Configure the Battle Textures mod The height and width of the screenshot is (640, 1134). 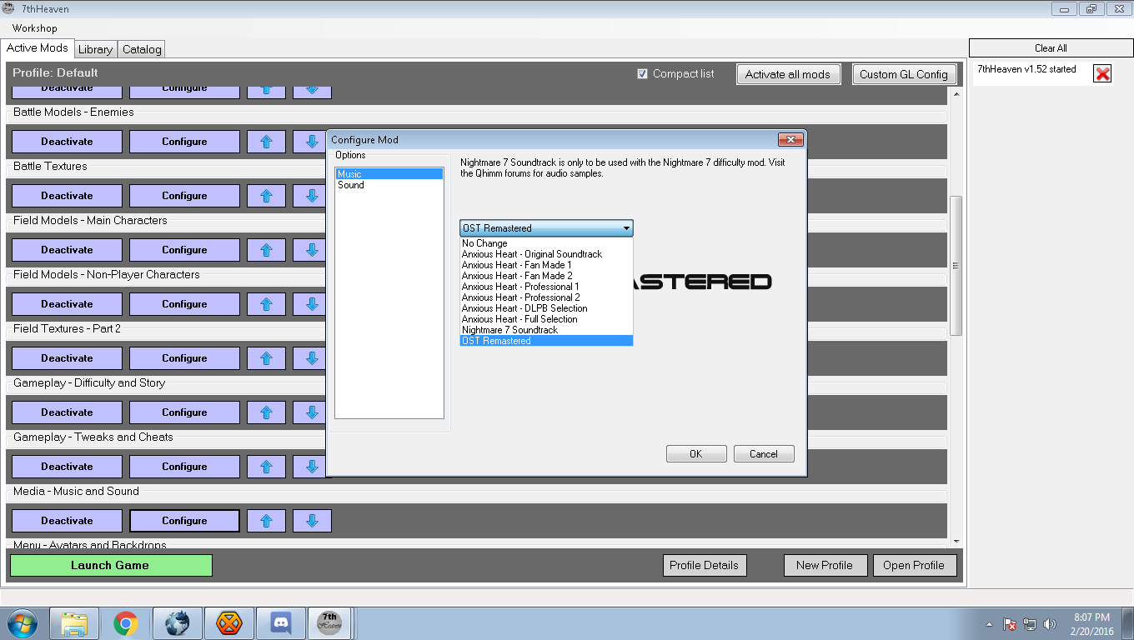click(184, 196)
